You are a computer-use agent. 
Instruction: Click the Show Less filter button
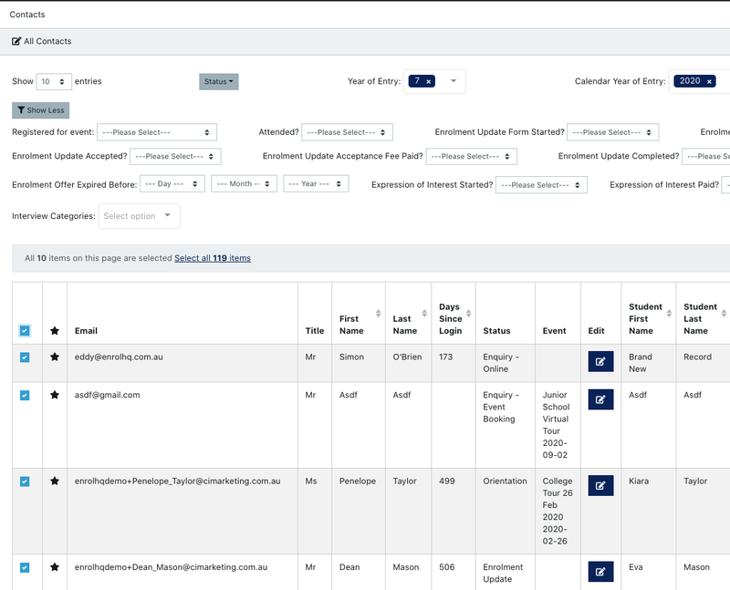tap(41, 110)
